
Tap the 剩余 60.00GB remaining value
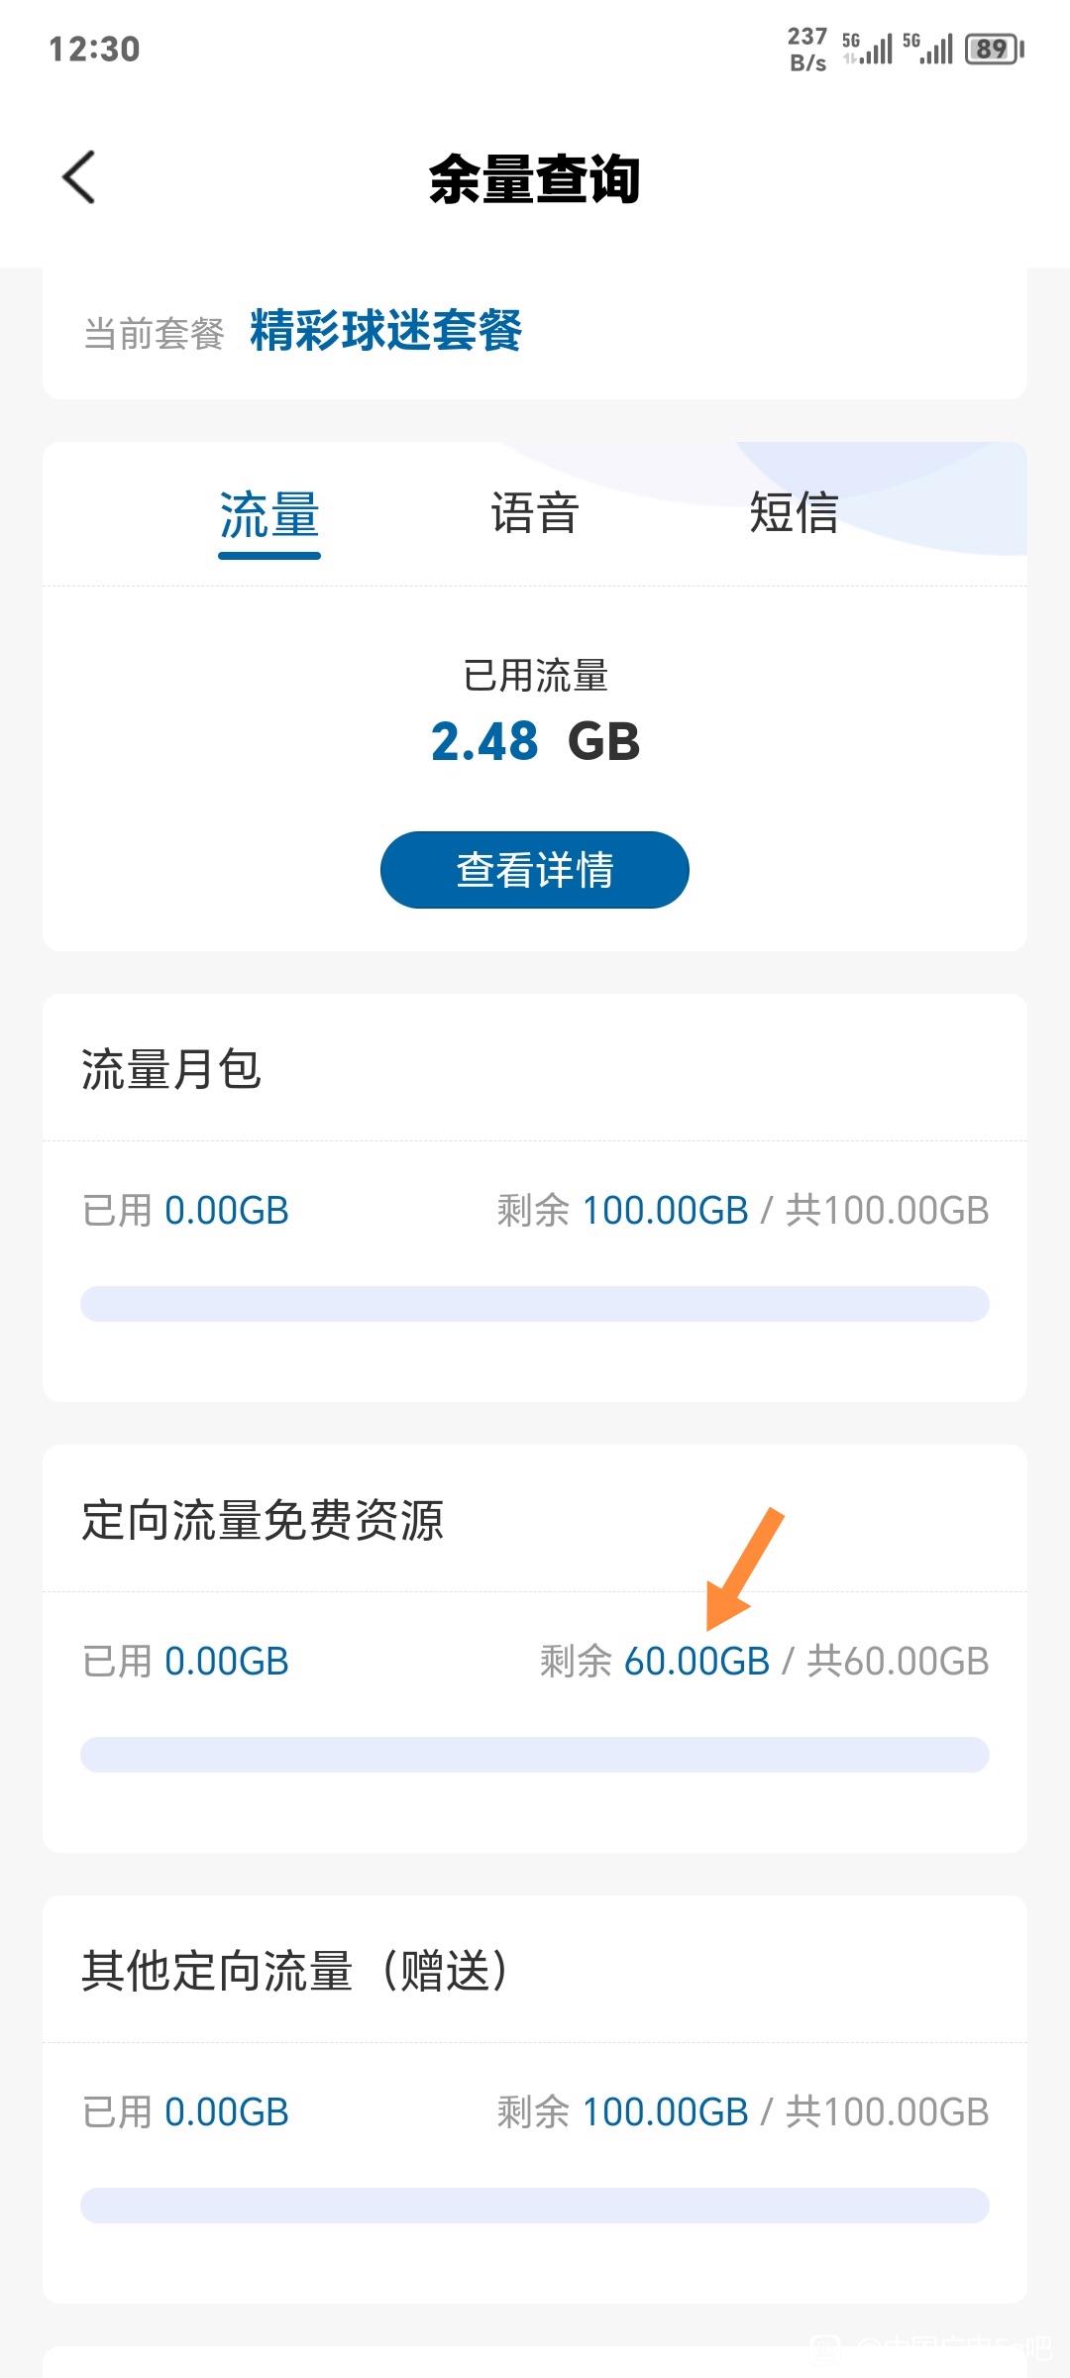[655, 1662]
